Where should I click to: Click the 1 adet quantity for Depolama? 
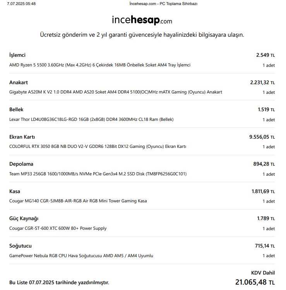269,174
